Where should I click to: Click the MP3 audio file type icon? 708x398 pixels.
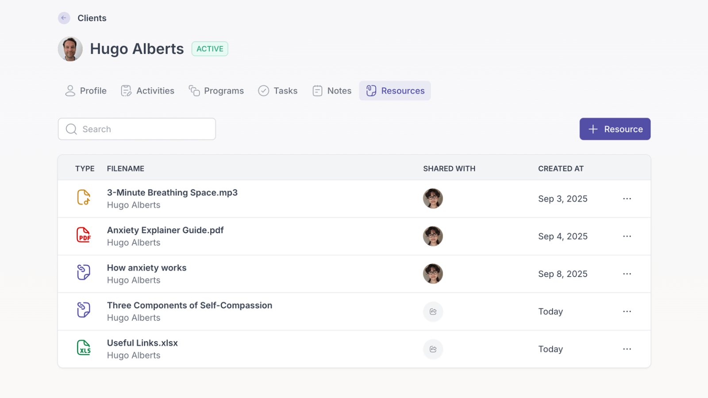coord(84,198)
